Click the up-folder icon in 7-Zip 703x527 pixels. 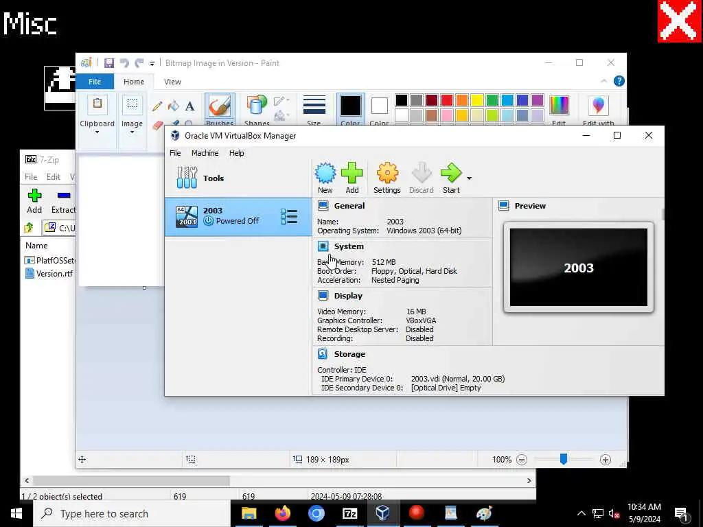coord(29,228)
